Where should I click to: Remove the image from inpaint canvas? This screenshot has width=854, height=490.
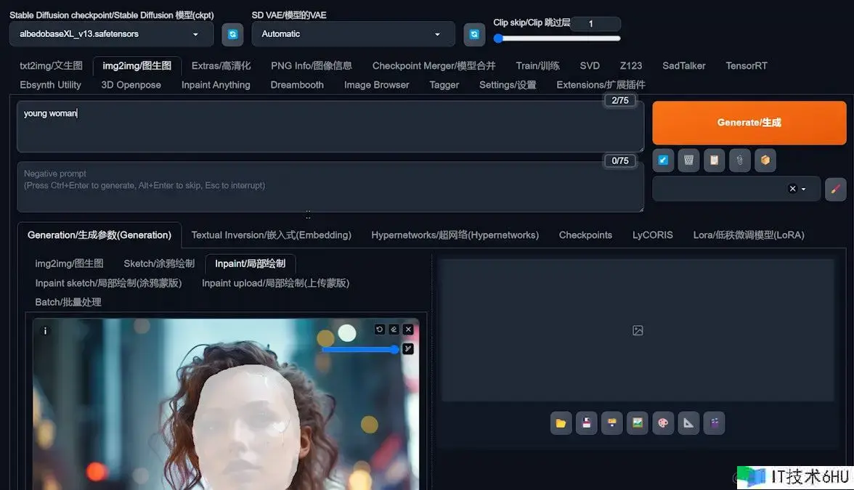point(408,330)
